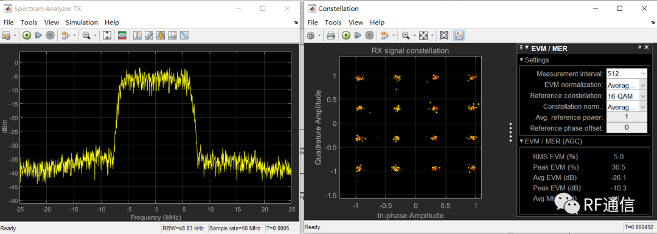Click the print icon in Constellation window
The width and height of the screenshot is (657, 234).
click(x=330, y=36)
